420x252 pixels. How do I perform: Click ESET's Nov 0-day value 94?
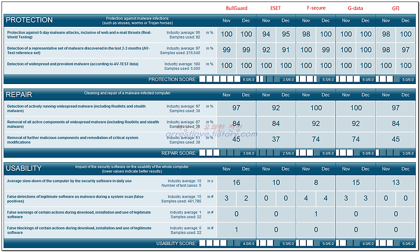coord(266,34)
